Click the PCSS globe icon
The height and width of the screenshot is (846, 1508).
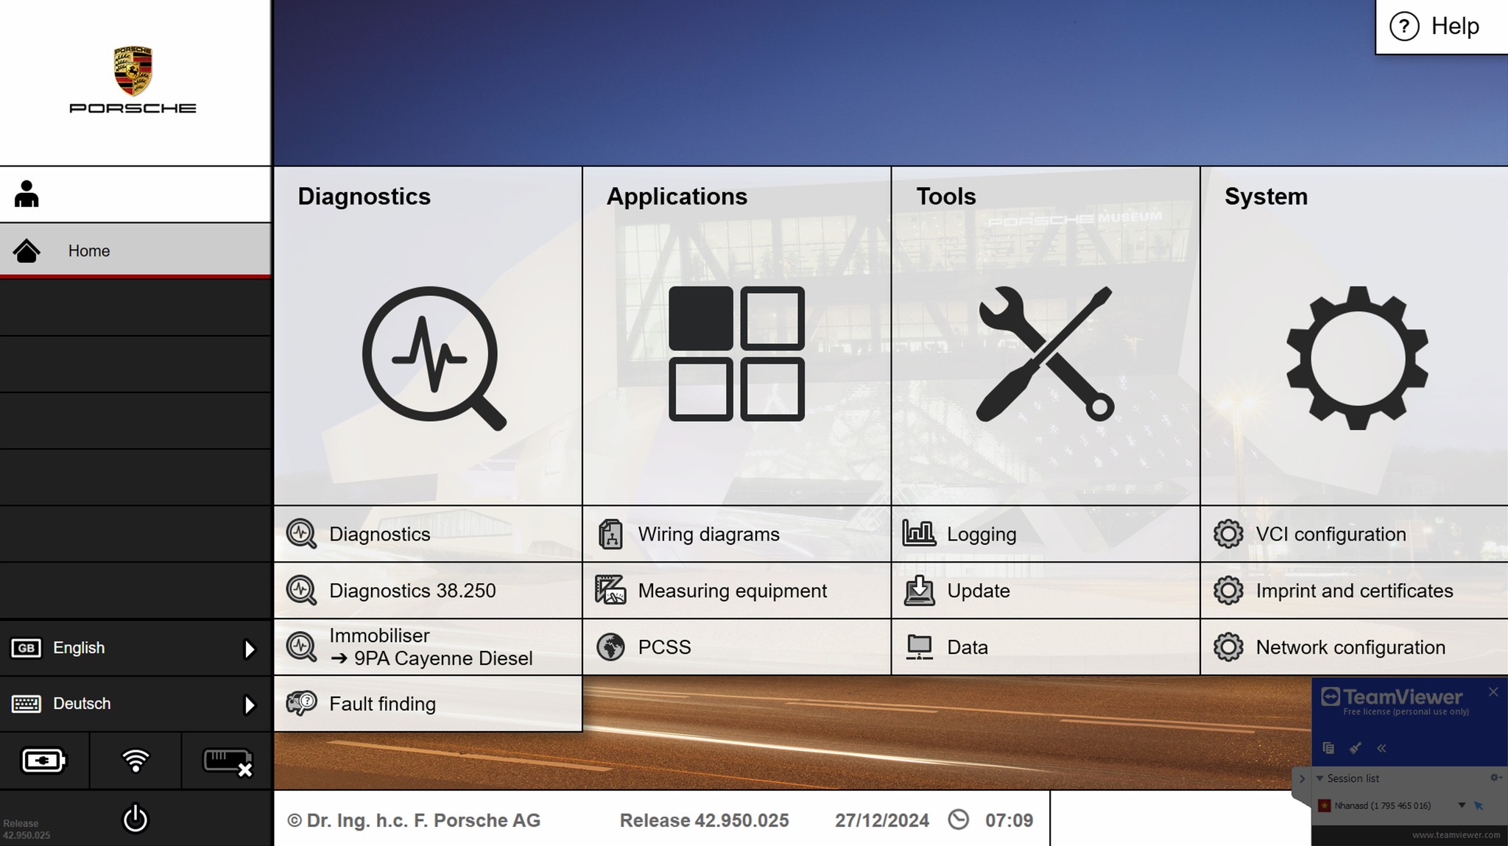coord(610,647)
